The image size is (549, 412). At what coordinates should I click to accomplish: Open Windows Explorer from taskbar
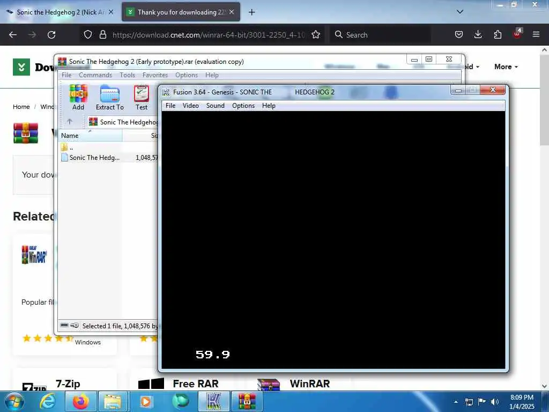coord(112,401)
